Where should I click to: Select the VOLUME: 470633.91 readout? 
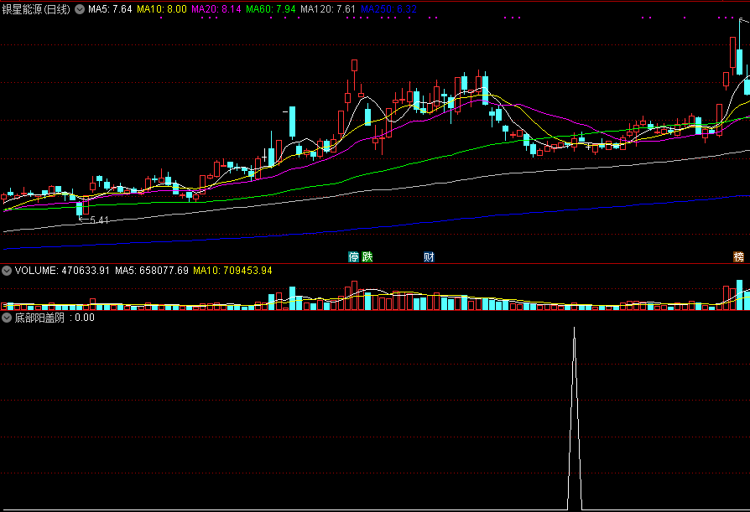[x=62, y=271]
